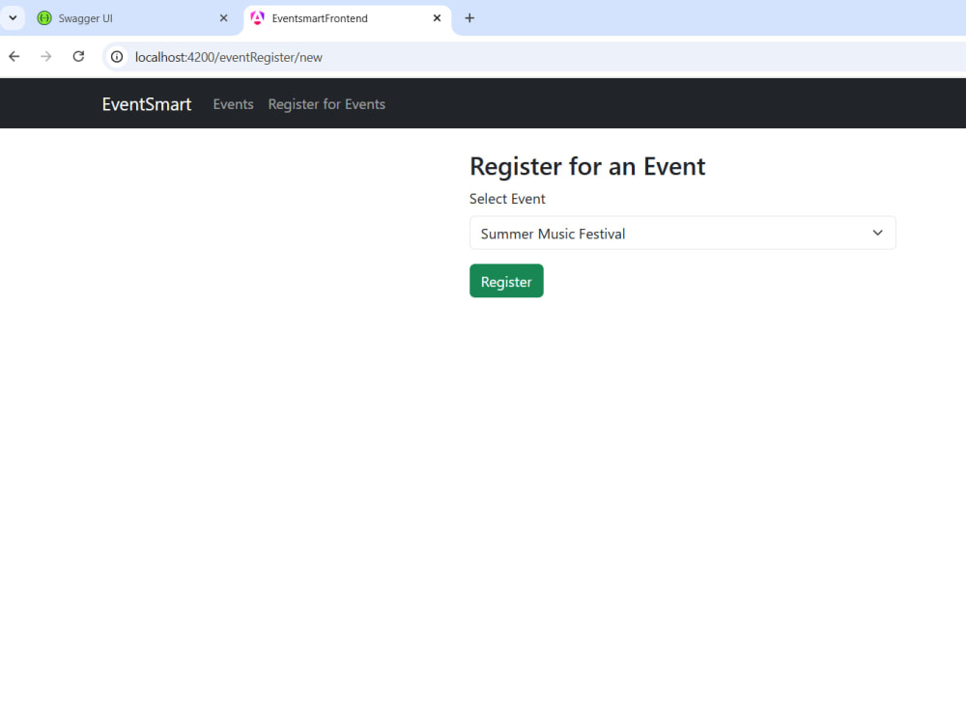Select the EventsmartFrontend tab
Screen dimensions: 966x725
pos(347,18)
